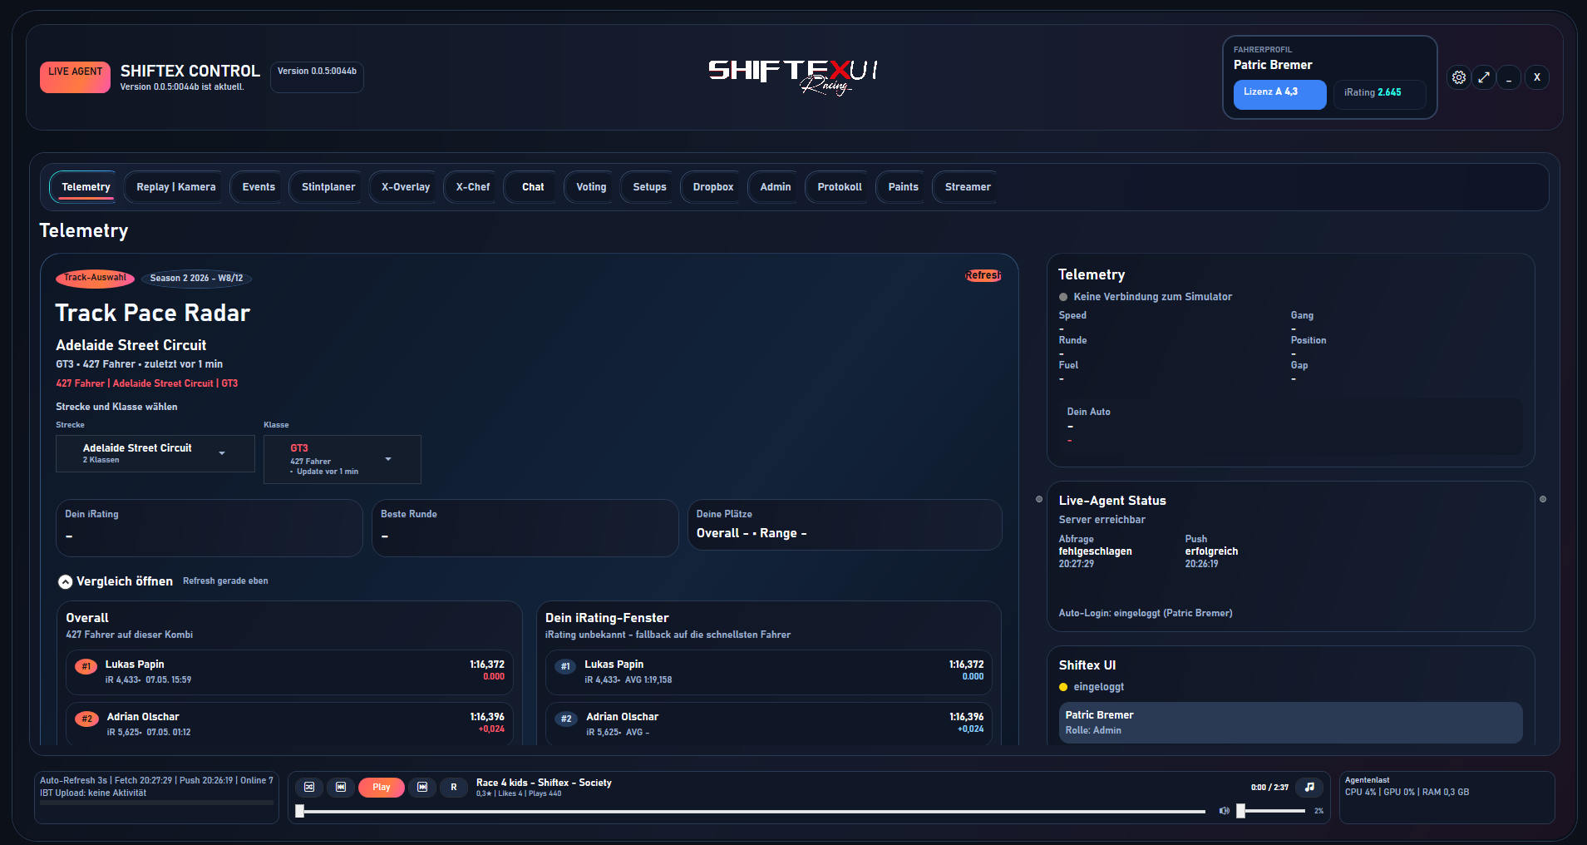Open the Klasse dropdown GT3
The width and height of the screenshot is (1587, 845).
[x=343, y=459]
